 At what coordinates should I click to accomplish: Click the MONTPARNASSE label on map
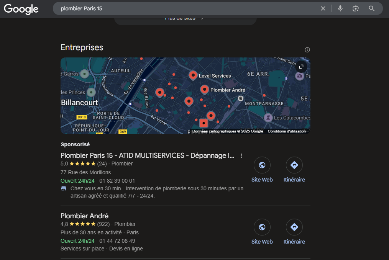click(264, 104)
